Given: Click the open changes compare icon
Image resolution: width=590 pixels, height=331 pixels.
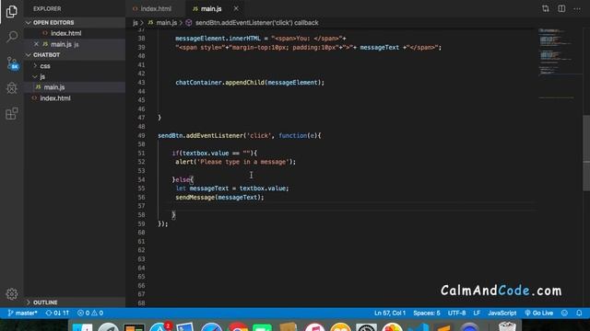Looking at the screenshot, I should [545, 8].
